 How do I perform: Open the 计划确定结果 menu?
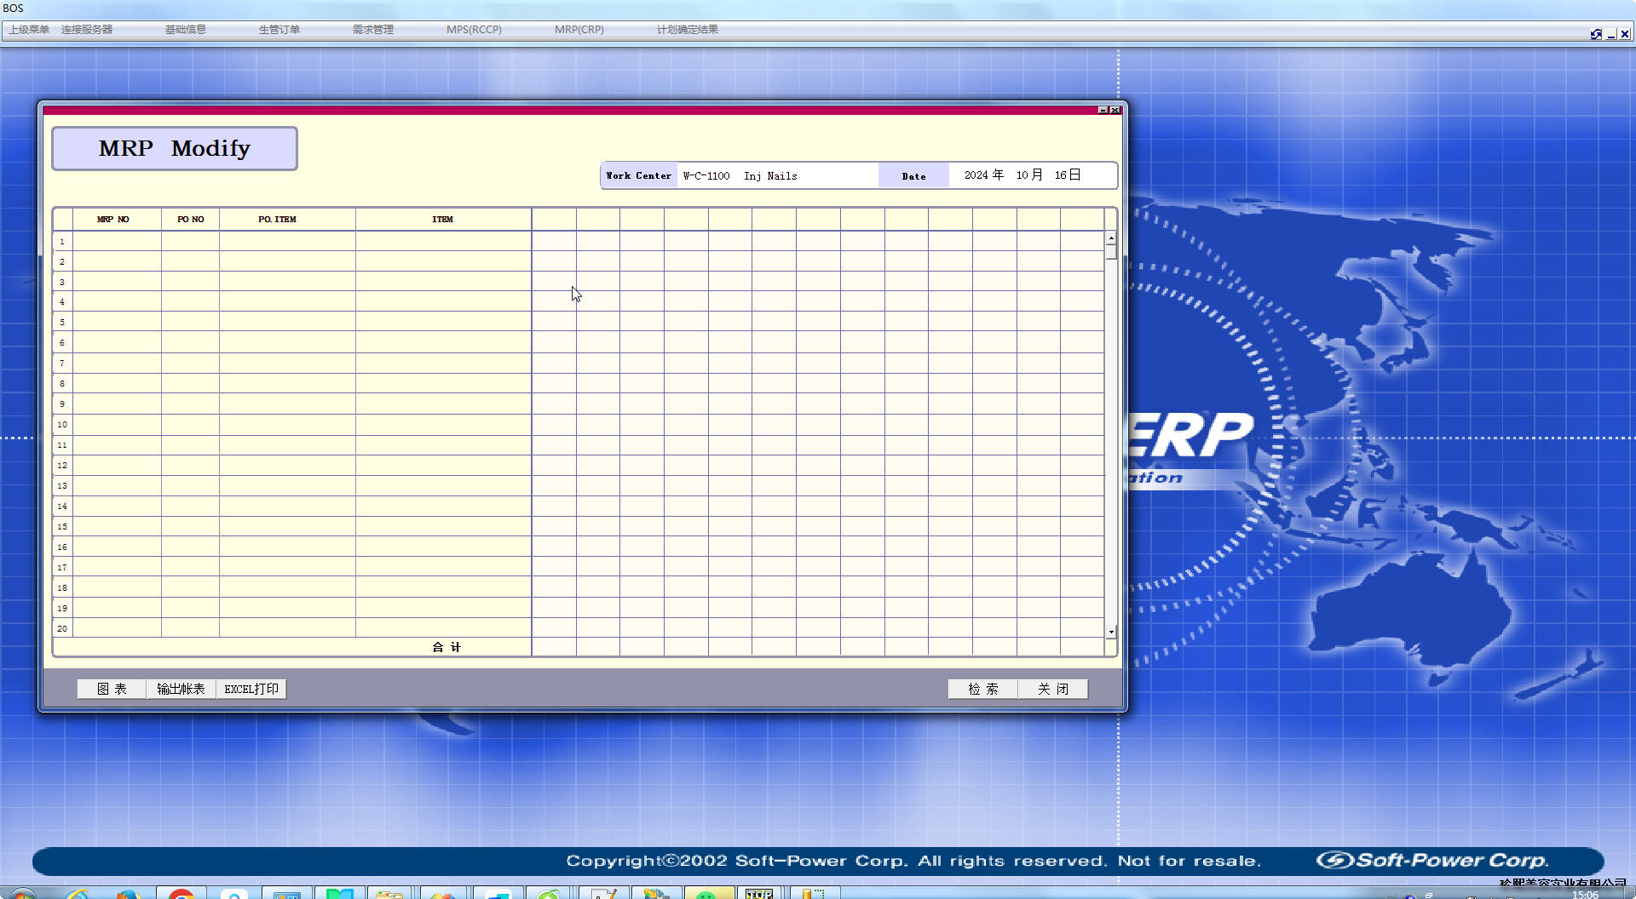click(687, 30)
